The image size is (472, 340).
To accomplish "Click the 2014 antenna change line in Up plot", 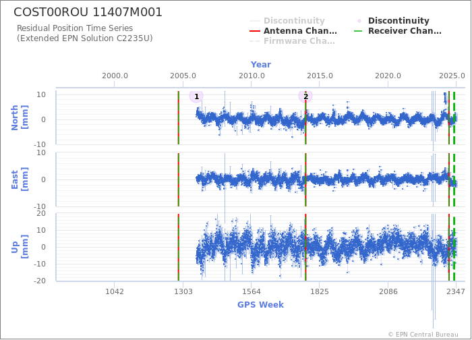I will coord(305,247).
